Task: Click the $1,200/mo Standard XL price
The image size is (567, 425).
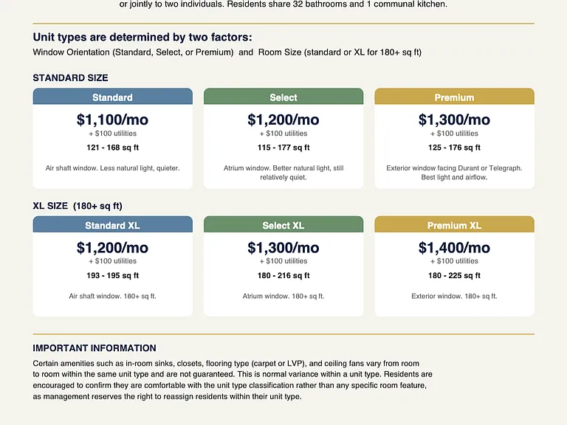Action: (x=112, y=248)
